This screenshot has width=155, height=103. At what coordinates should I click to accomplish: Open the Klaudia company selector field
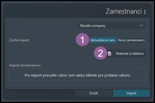(x=112, y=25)
